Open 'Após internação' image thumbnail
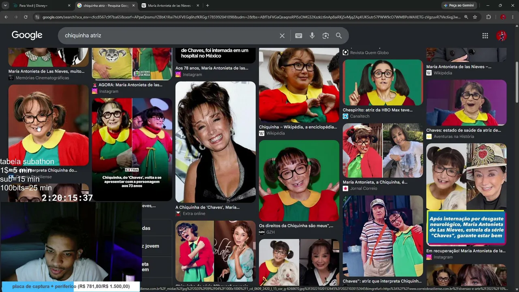The width and height of the screenshot is (519, 292). click(x=466, y=194)
